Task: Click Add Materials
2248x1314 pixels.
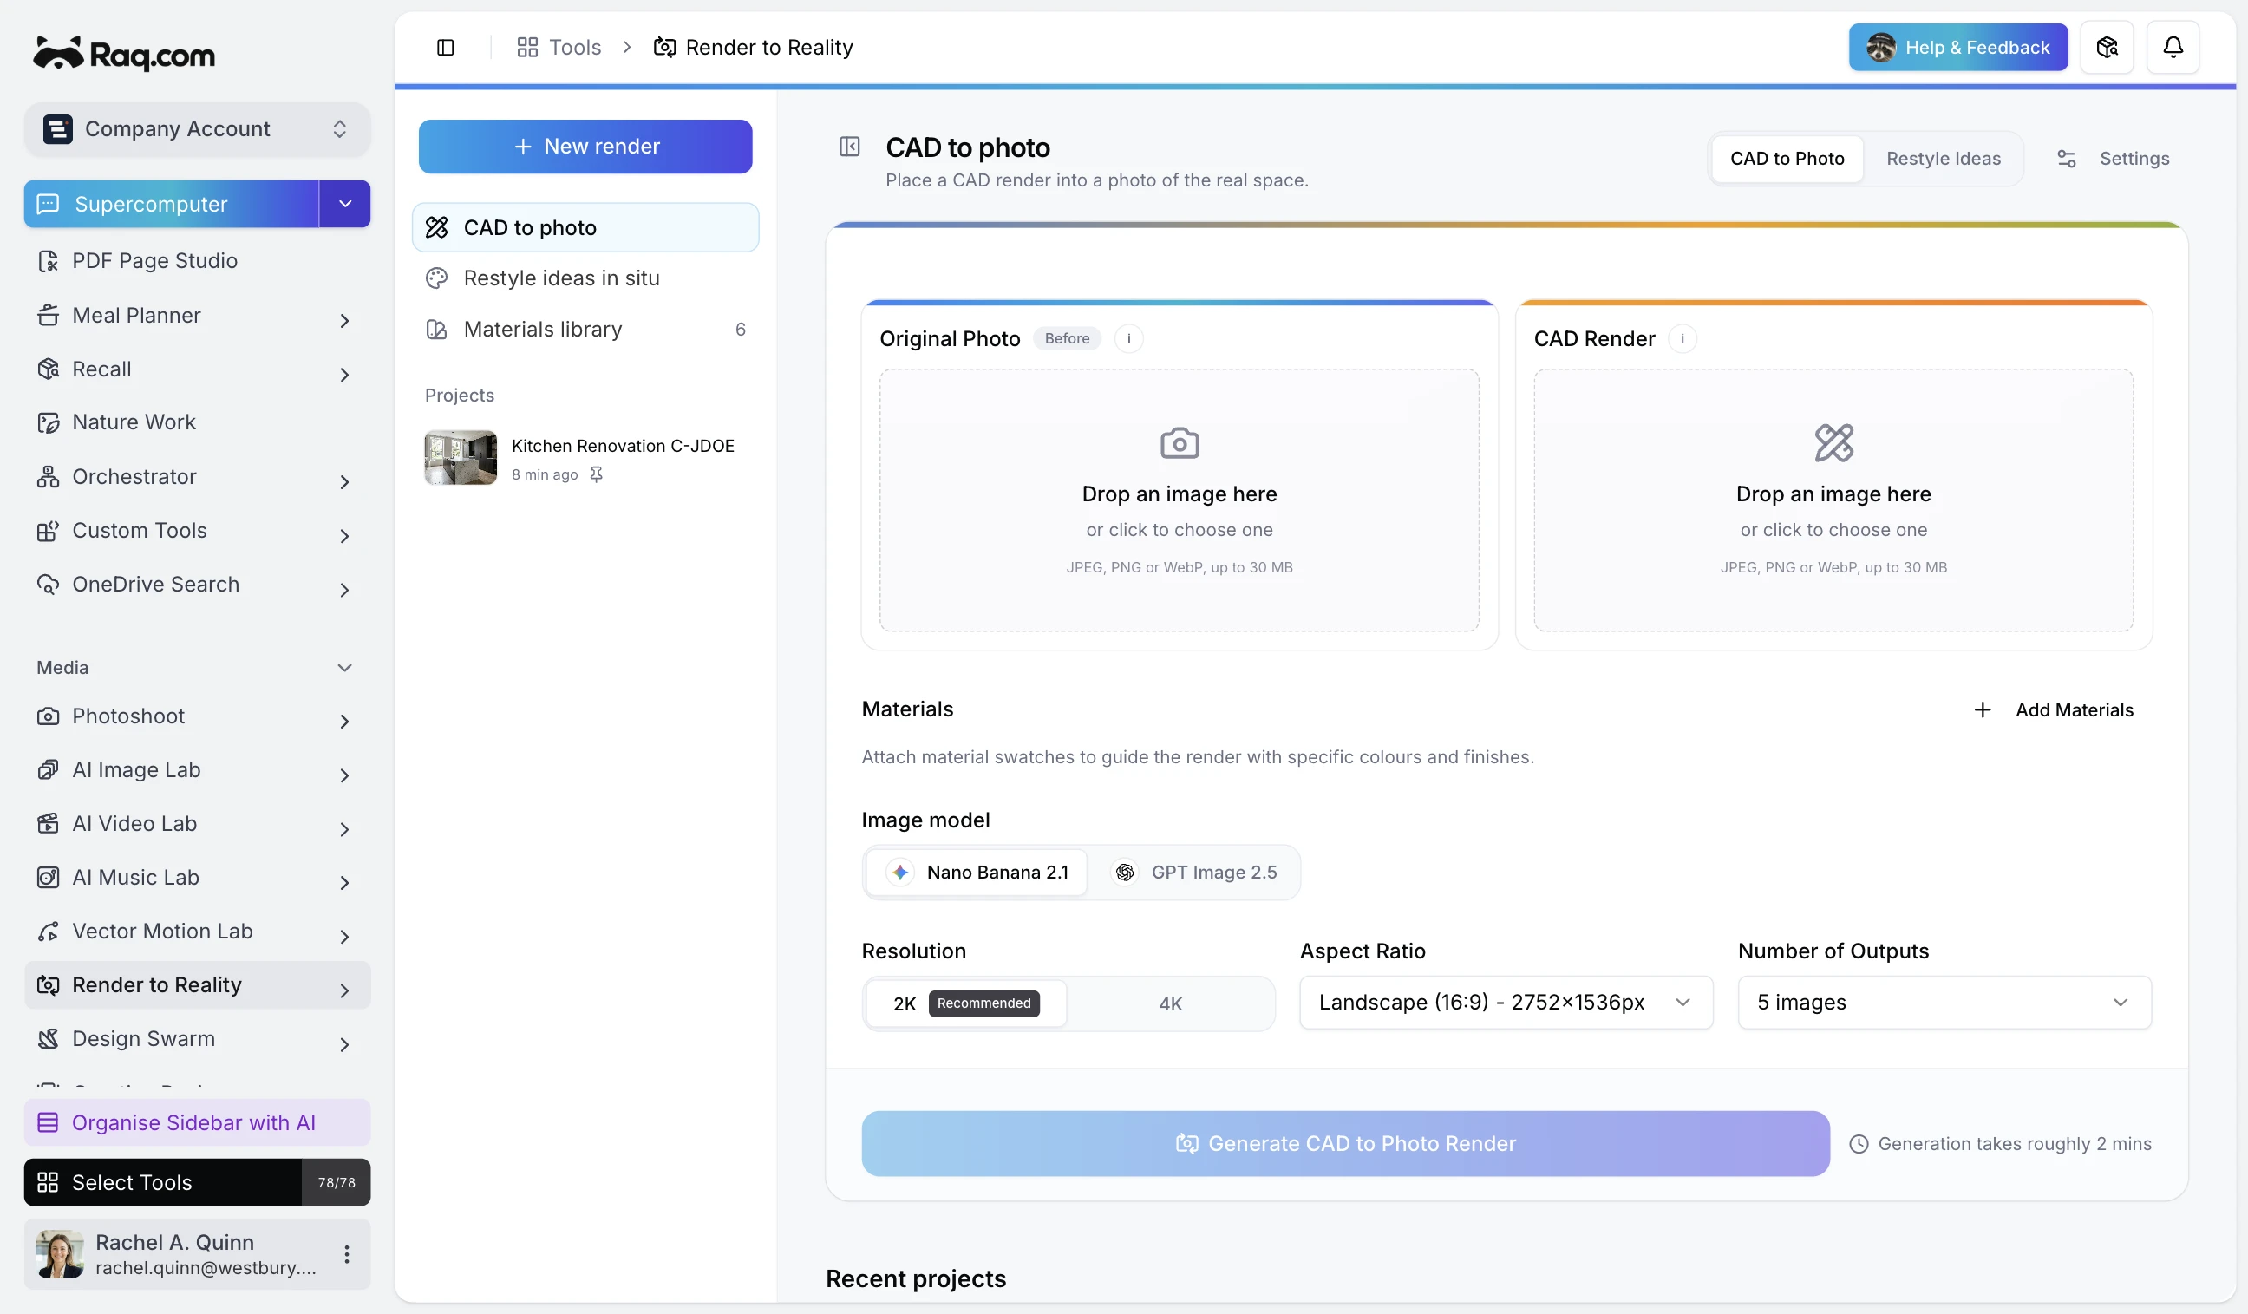Action: tap(2053, 710)
